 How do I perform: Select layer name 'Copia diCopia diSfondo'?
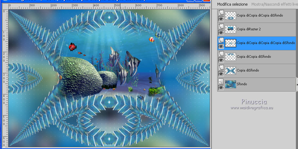pyautogui.click(x=254, y=56)
